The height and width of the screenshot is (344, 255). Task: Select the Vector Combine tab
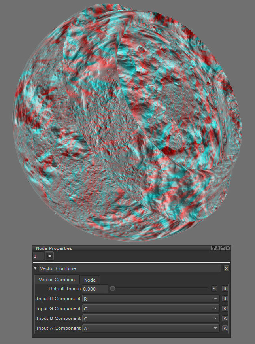click(x=57, y=280)
